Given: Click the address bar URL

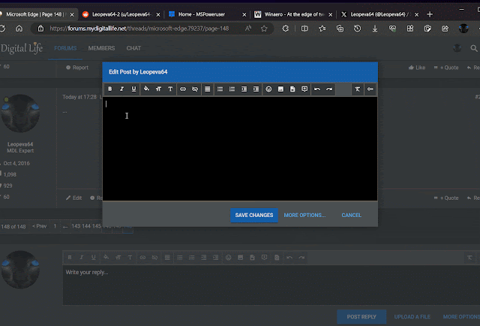Looking at the screenshot, I should tap(139, 29).
